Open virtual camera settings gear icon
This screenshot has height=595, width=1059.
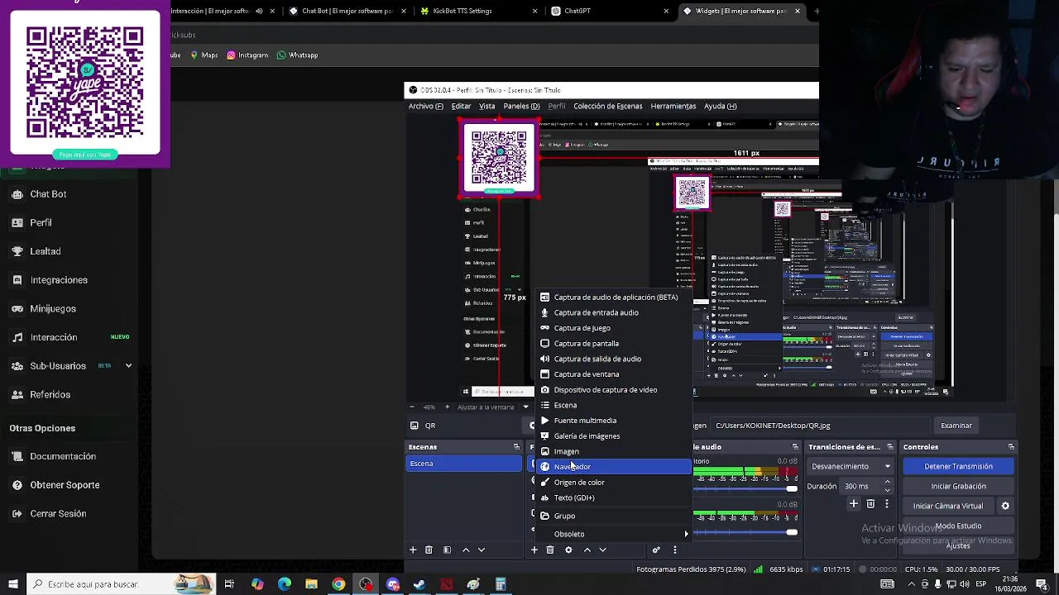[1005, 506]
